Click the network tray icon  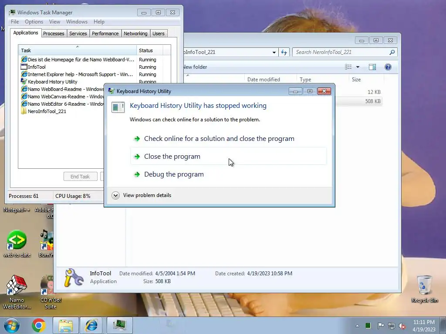point(392,326)
